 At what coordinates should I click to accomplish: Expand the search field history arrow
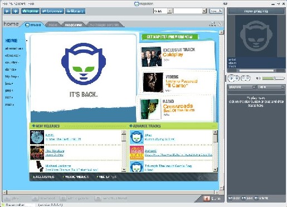click(205, 11)
